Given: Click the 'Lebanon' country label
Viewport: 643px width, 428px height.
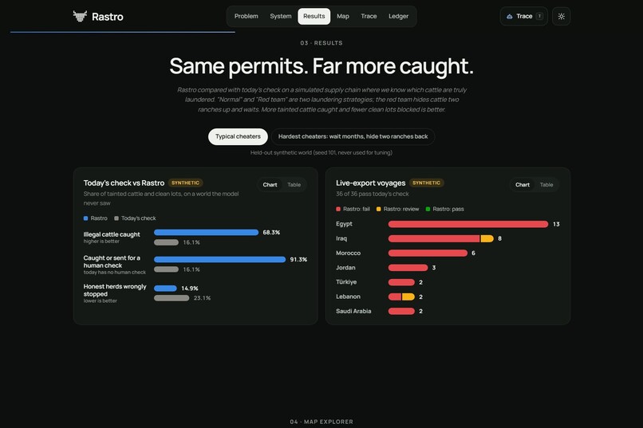Looking at the screenshot, I should pos(348,296).
